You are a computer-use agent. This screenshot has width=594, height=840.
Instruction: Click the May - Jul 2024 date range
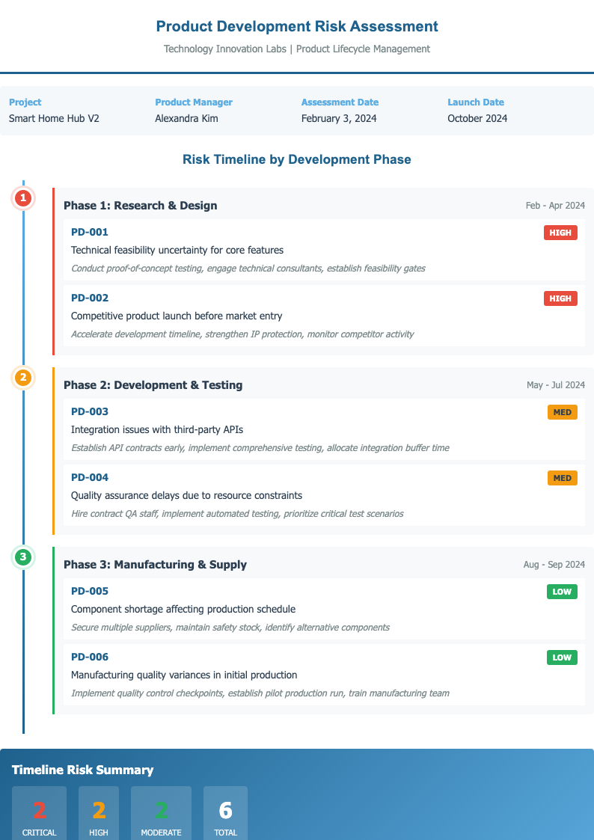pyautogui.click(x=556, y=384)
